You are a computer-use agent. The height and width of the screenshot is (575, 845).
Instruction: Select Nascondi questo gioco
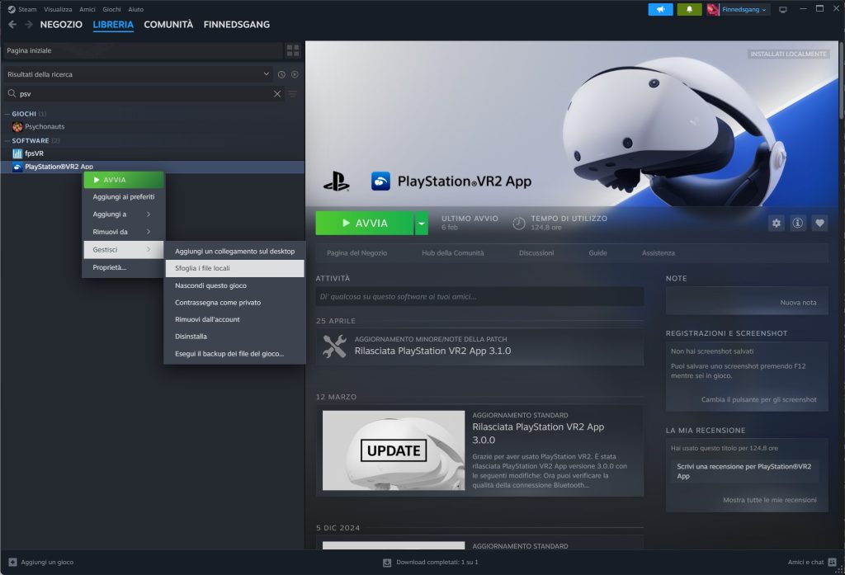click(x=234, y=285)
